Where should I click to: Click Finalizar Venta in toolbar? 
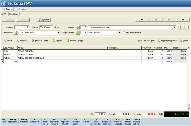40,41
